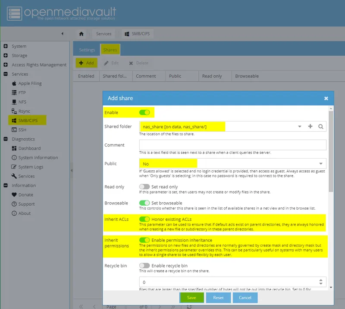Viewport: 345px width, 309px height.
Task: Click the Rsync sidebar icon
Action: click(21, 111)
